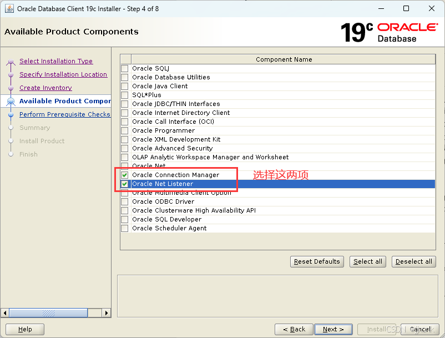Go to the Create Inventory step
Screen dimensions: 445x338
45,88
